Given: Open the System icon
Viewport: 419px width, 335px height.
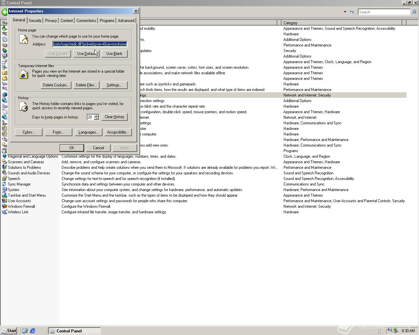Looking at the screenshot, I should [x=4, y=190].
